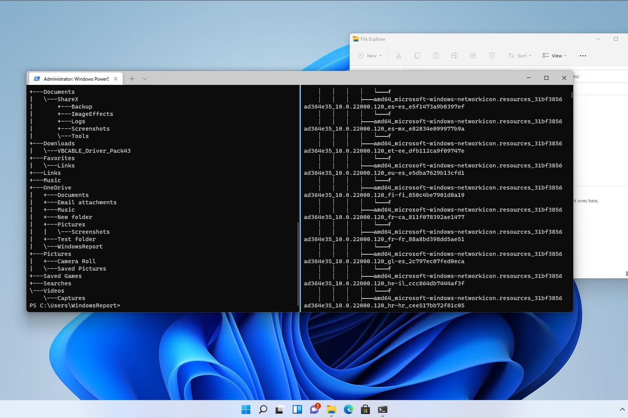Image resolution: width=628 pixels, height=418 pixels.
Task: Click the Share icon in File Explorer
Action: [x=472, y=56]
